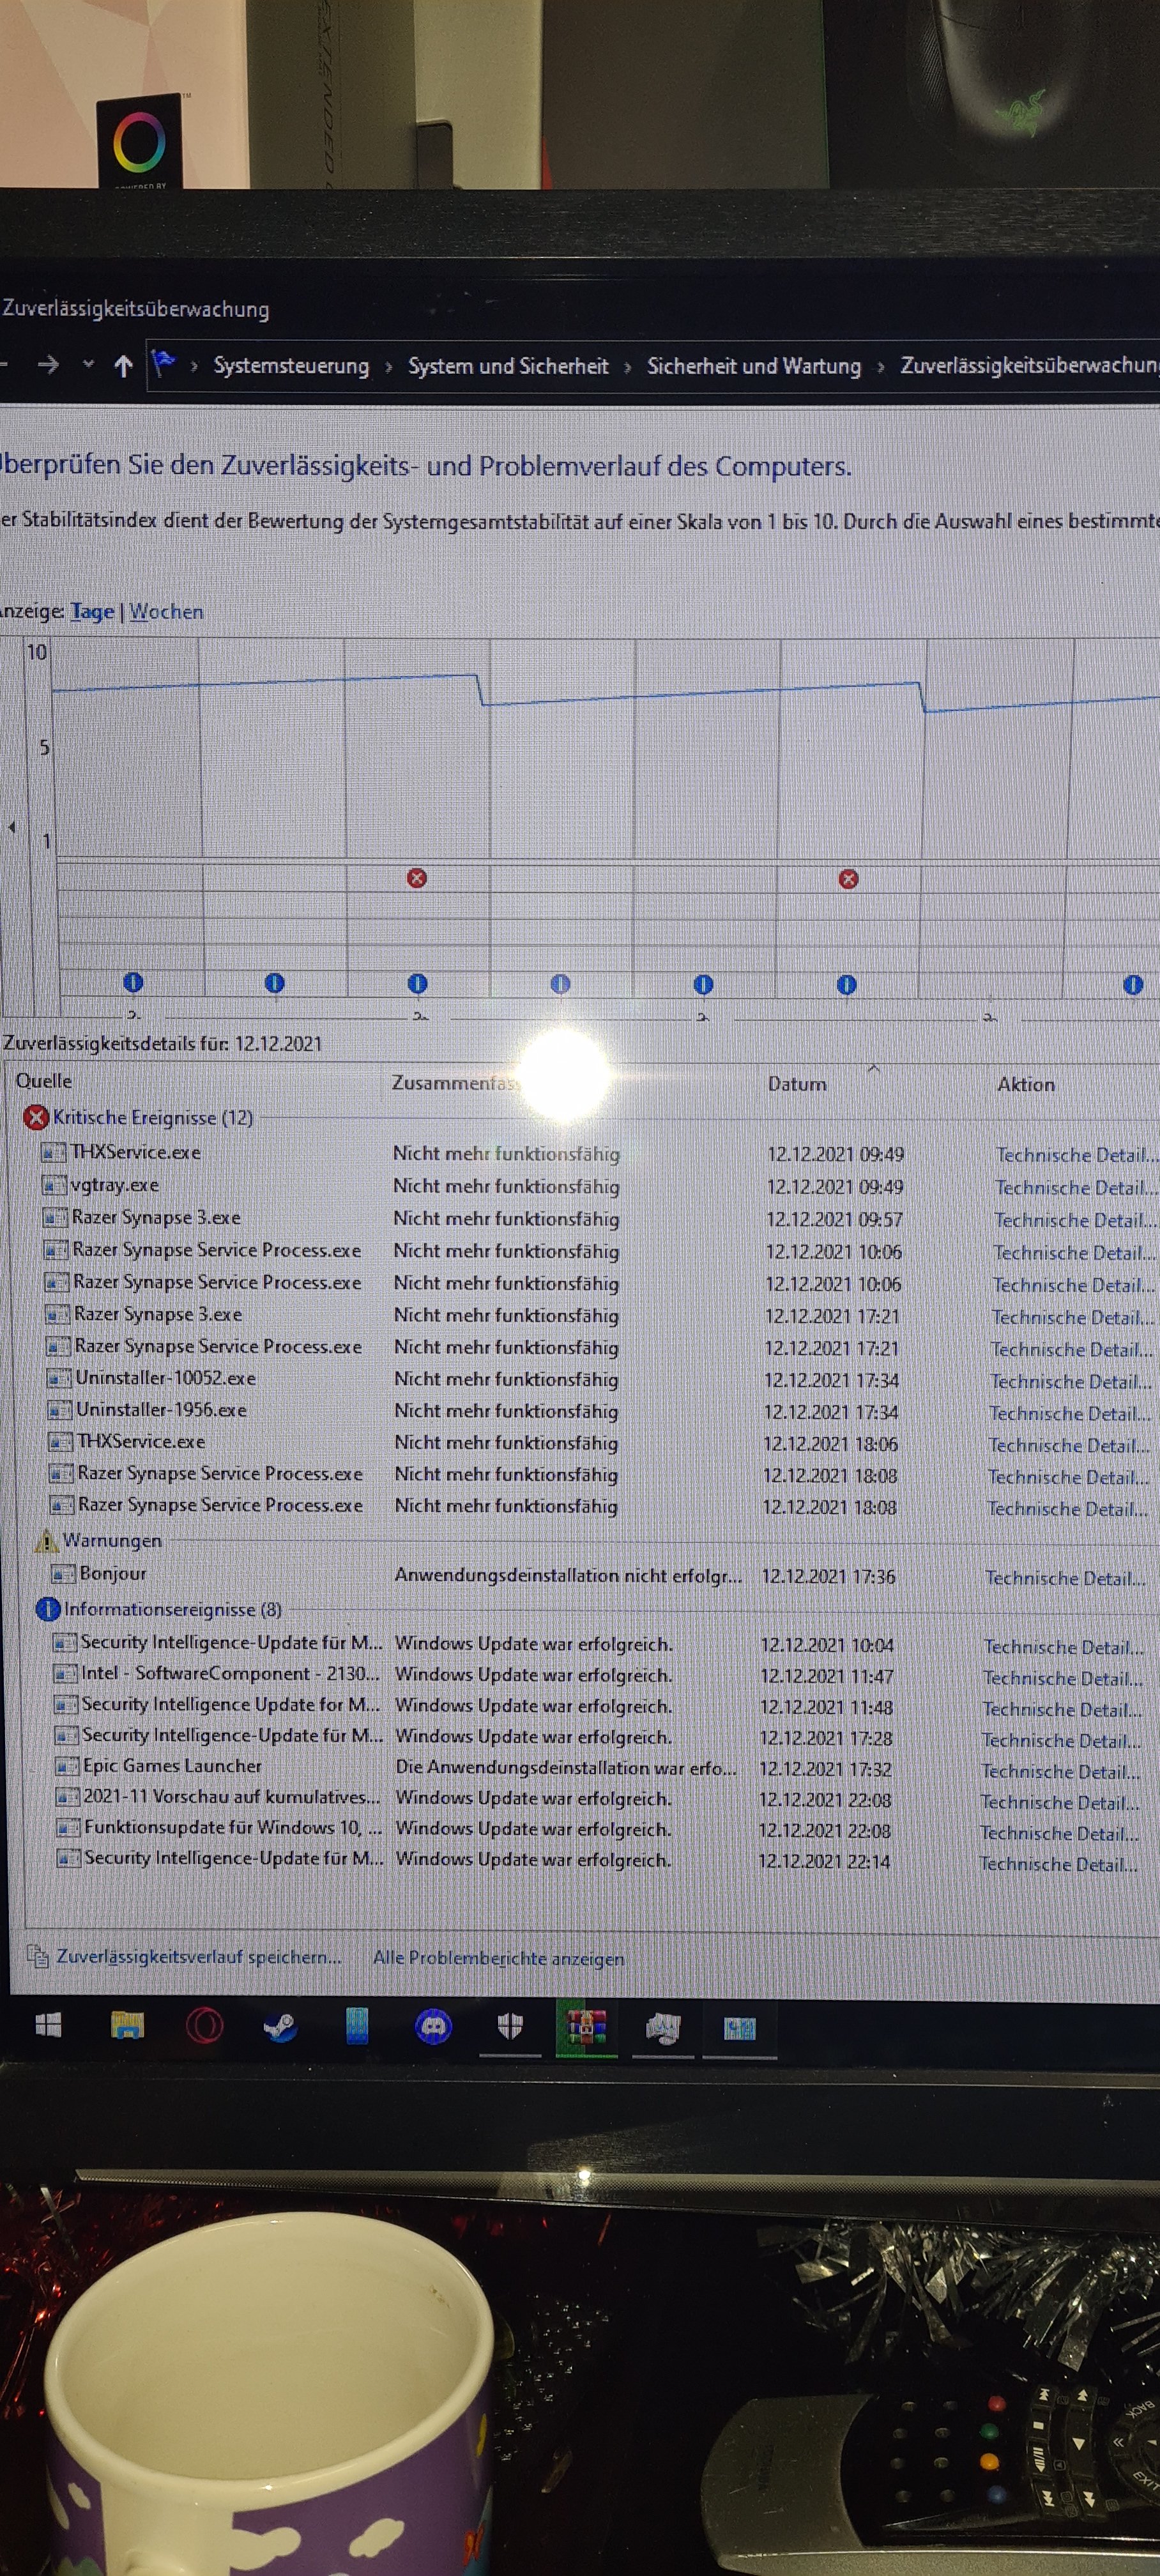Expand chevron after Sicherheit und Wartung breadcrumb
The height and width of the screenshot is (2576, 1160).
pos(881,367)
